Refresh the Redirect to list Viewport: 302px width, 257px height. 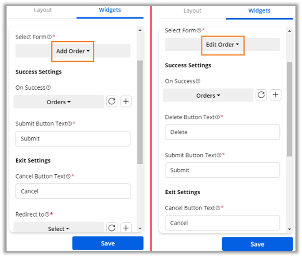[x=112, y=227]
